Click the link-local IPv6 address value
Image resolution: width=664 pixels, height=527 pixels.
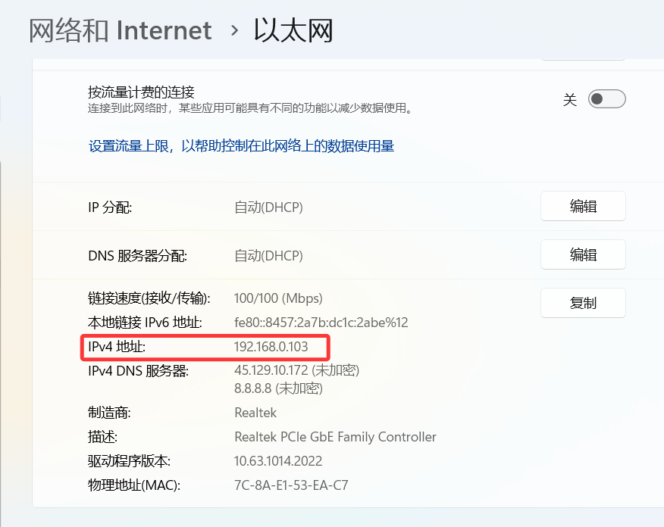click(x=321, y=323)
